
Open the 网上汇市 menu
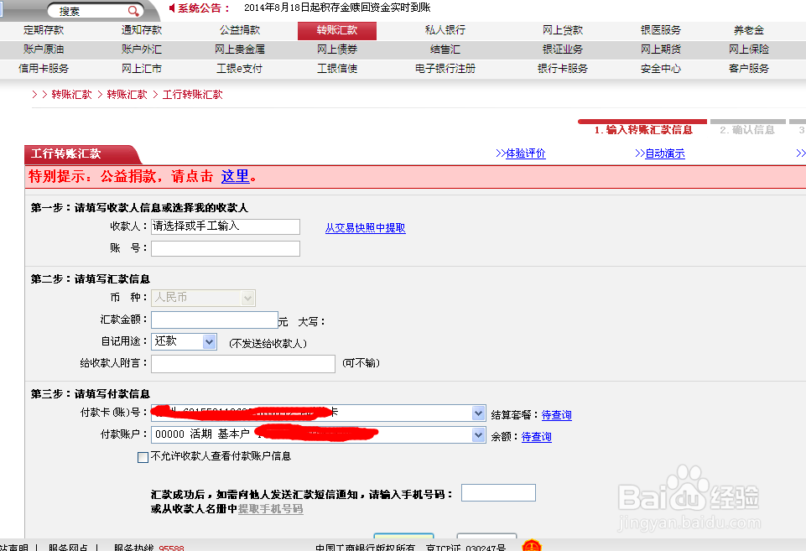(x=142, y=69)
